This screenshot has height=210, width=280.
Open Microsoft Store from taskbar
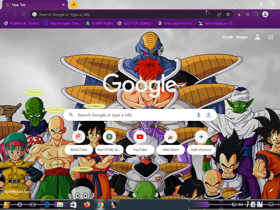pyautogui.click(x=73, y=205)
